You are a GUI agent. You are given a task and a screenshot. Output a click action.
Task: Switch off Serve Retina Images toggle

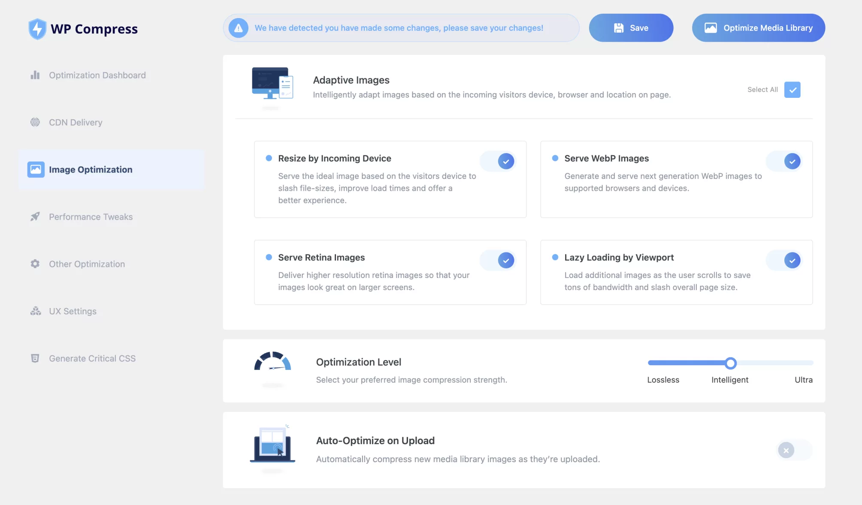coord(498,260)
